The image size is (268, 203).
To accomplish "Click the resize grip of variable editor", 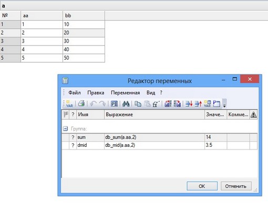I will point(255,190).
